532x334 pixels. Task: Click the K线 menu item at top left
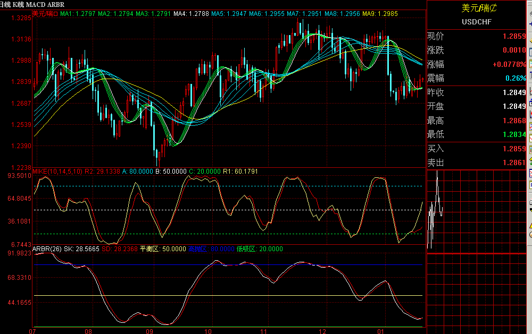(19, 4)
